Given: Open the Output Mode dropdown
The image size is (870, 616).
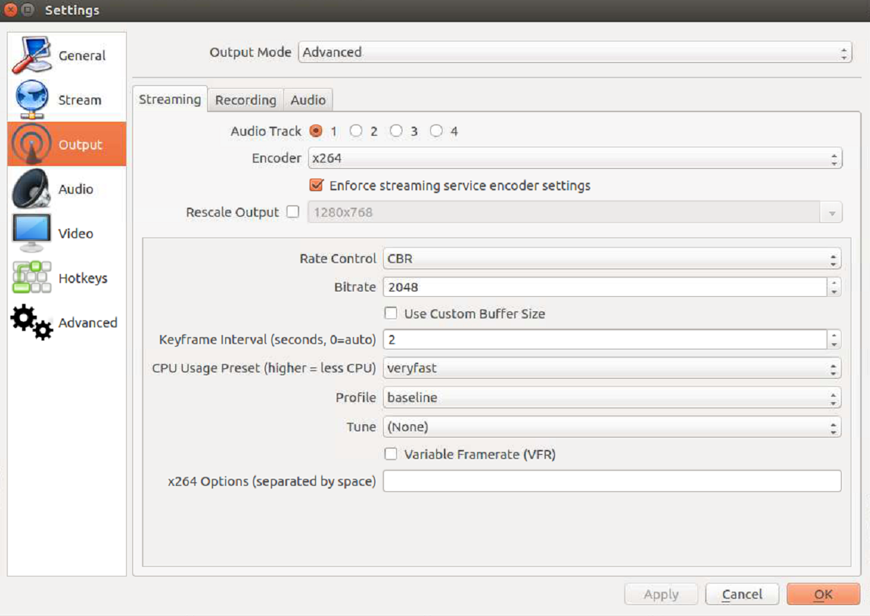Looking at the screenshot, I should pos(575,52).
